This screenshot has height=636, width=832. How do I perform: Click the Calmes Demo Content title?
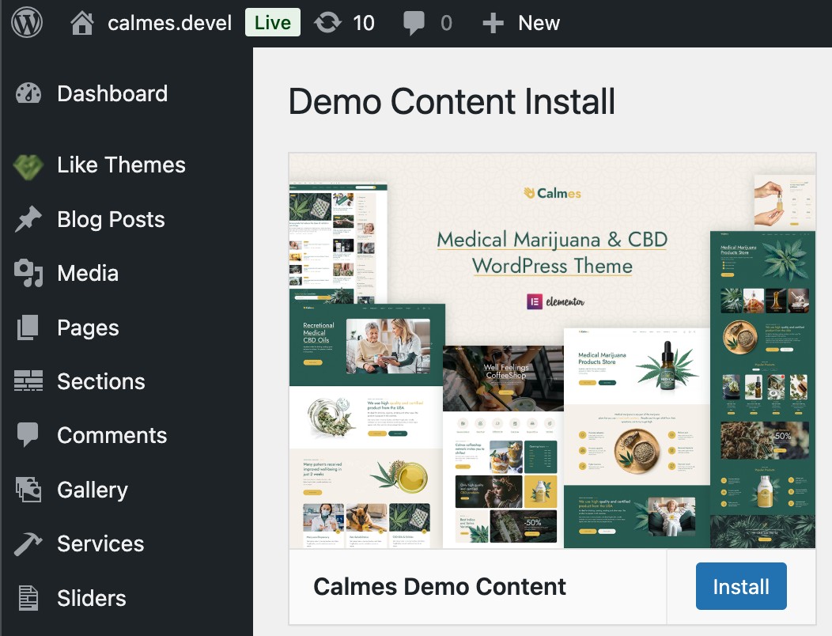440,587
